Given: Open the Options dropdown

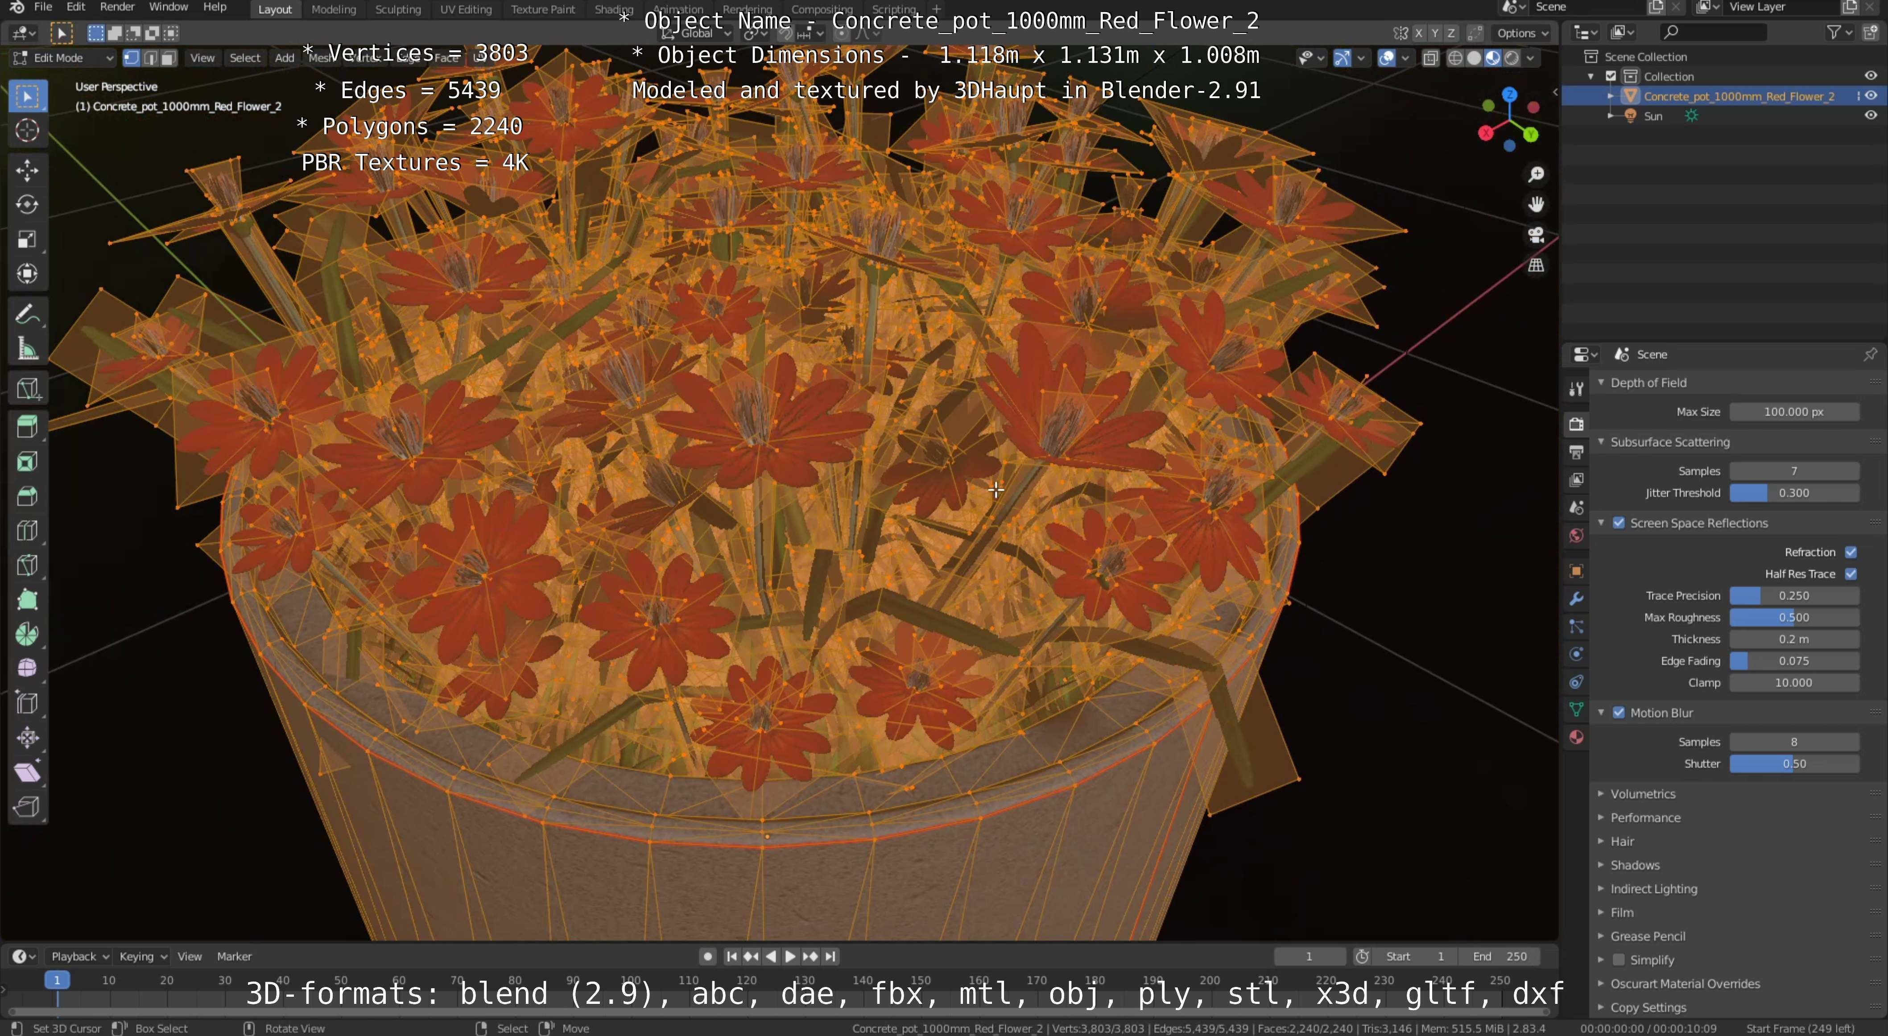Looking at the screenshot, I should [x=1522, y=33].
